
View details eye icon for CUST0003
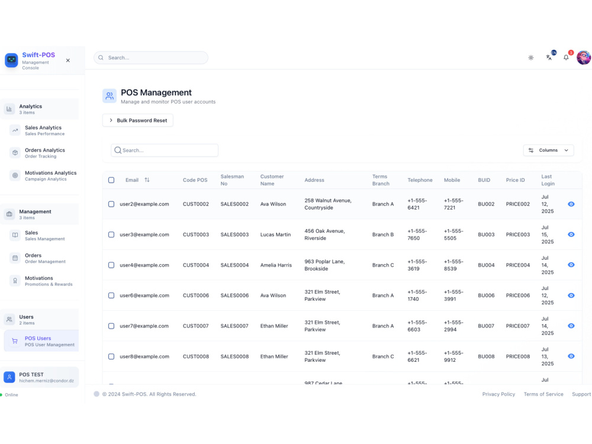click(571, 234)
